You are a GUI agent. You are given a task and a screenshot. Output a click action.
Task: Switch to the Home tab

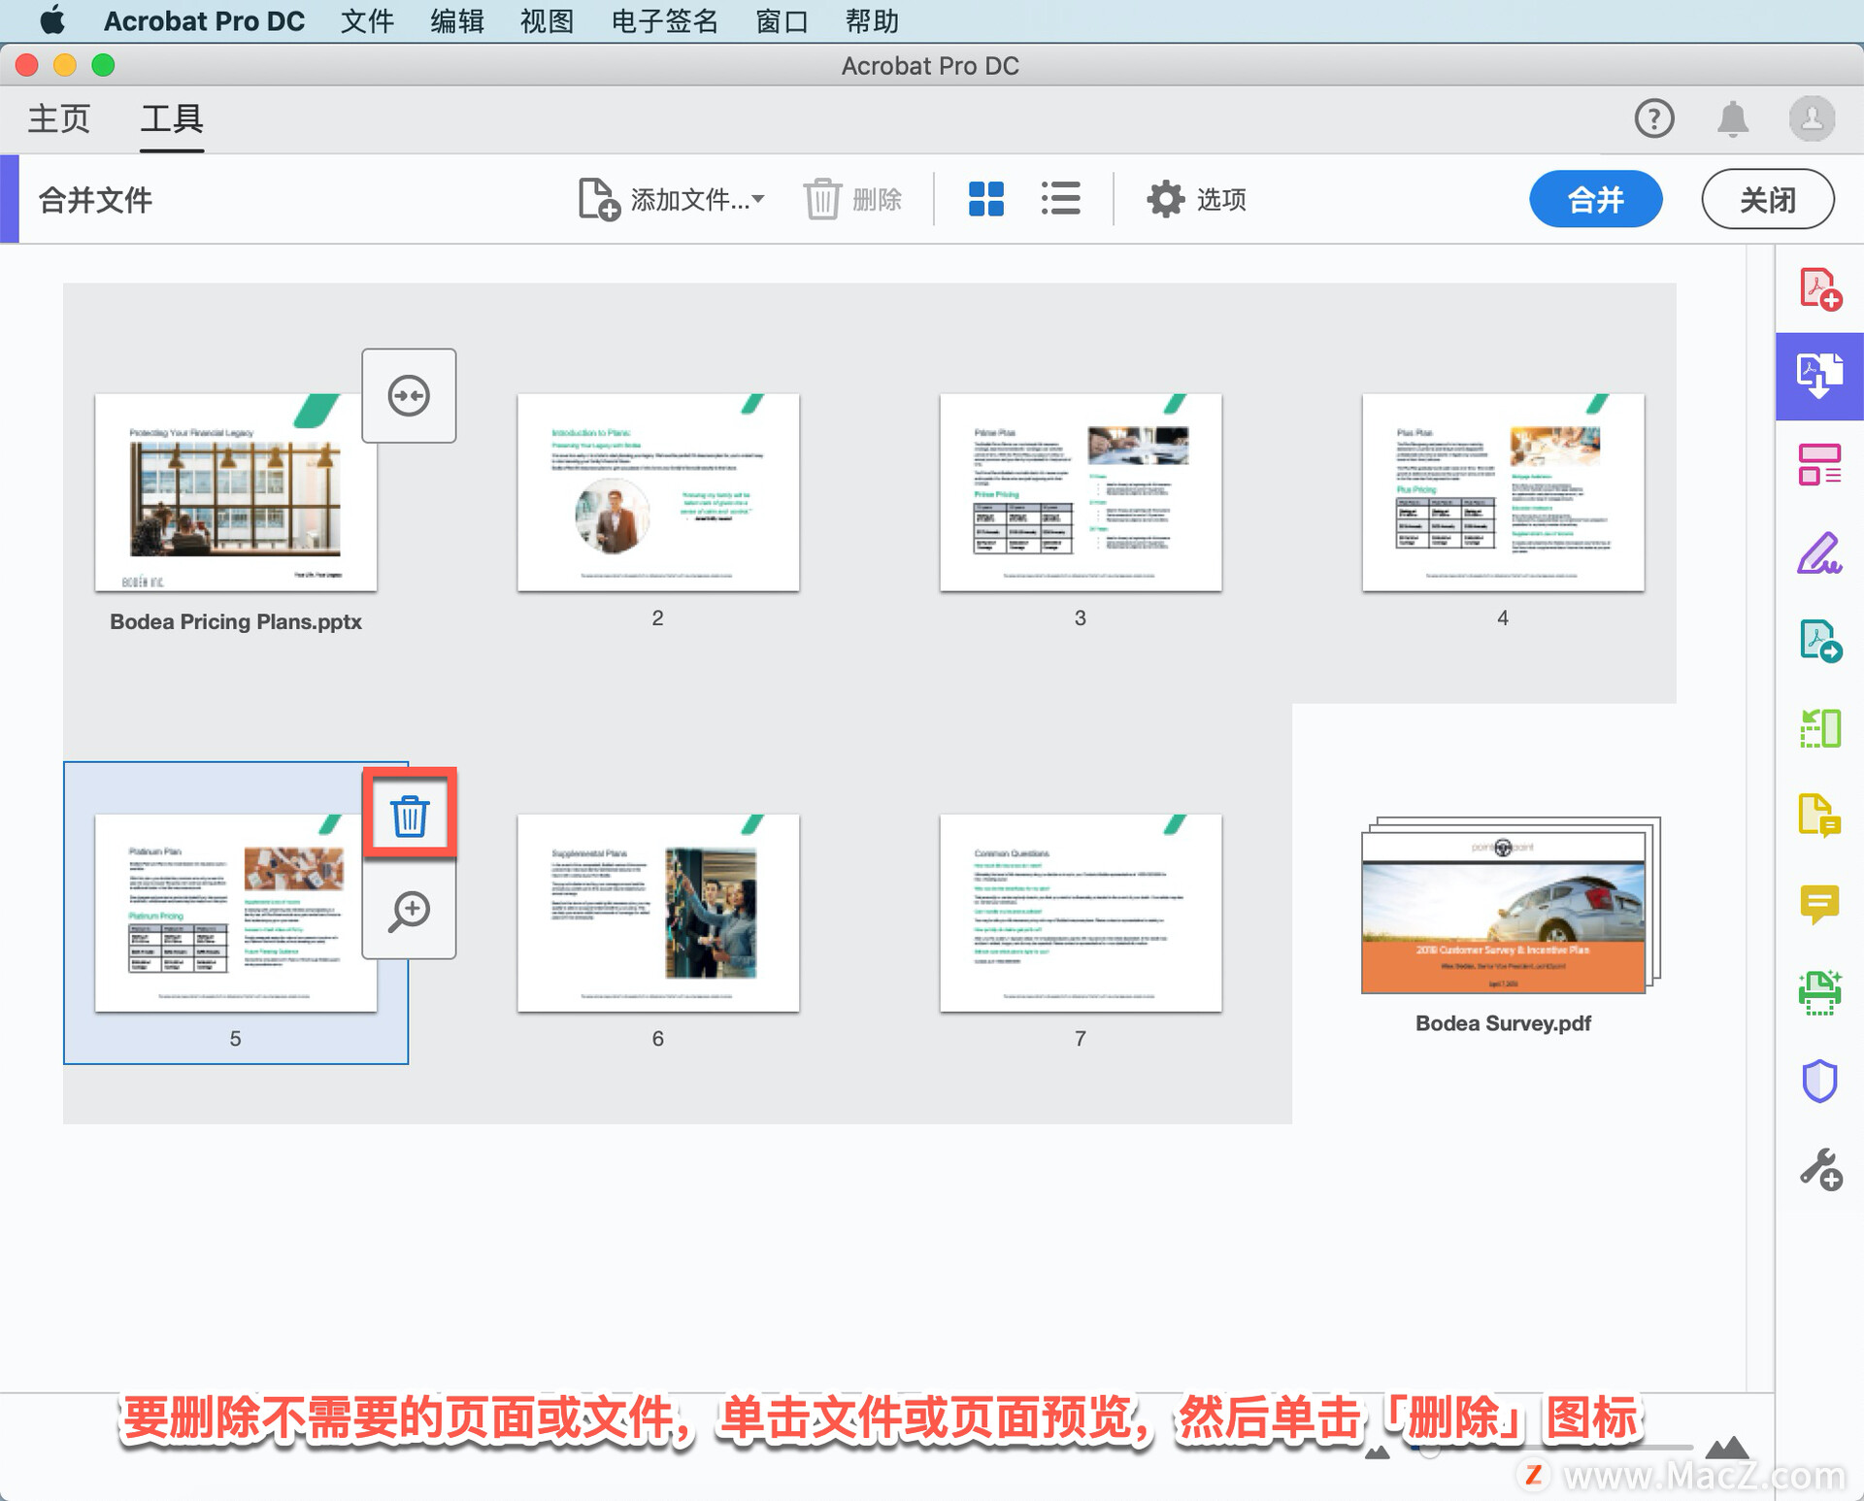coord(58,118)
